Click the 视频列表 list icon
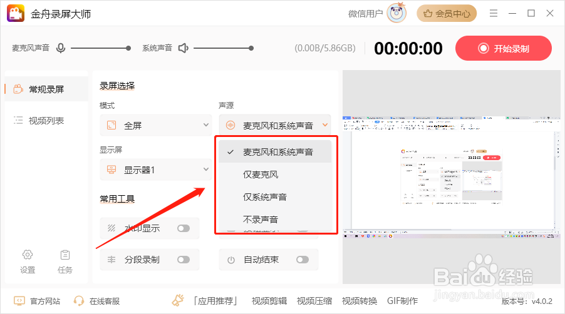The image size is (565, 314). tap(18, 120)
